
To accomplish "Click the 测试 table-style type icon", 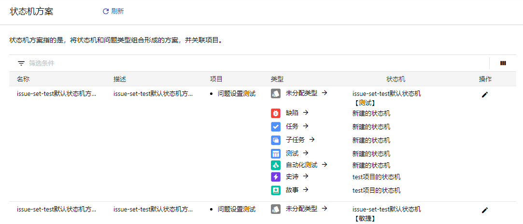I will [x=276, y=154].
